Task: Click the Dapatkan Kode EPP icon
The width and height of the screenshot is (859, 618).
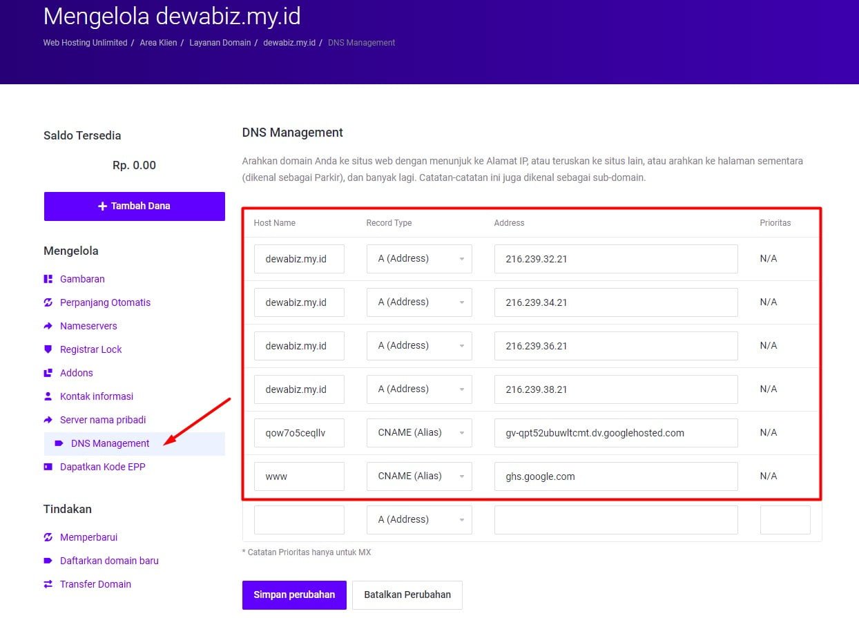Action: 48,467
